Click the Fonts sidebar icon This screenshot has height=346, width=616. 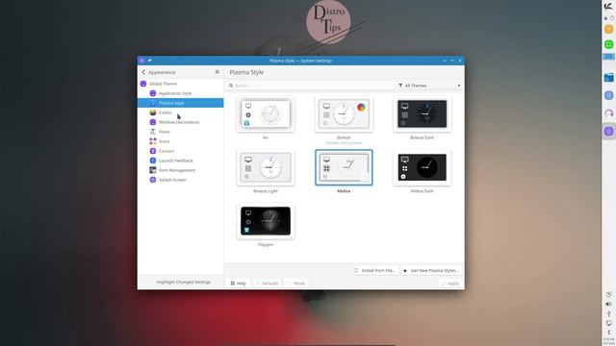[153, 132]
